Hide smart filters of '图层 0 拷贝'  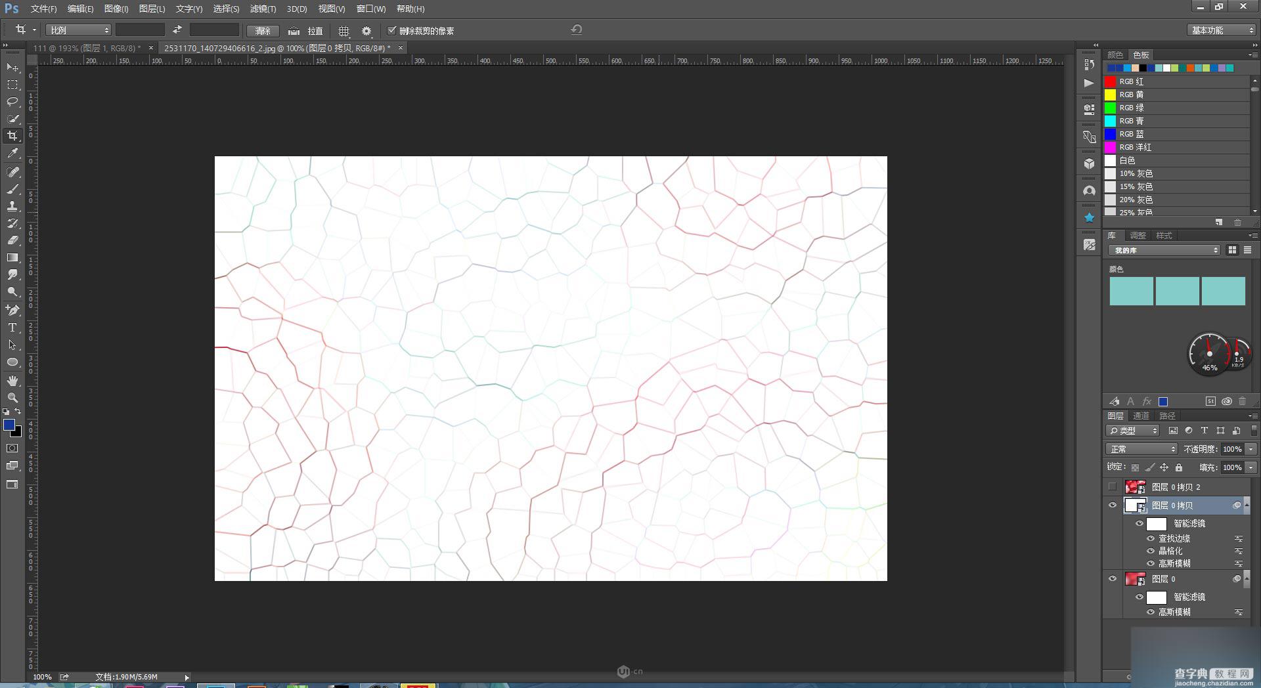tap(1139, 523)
